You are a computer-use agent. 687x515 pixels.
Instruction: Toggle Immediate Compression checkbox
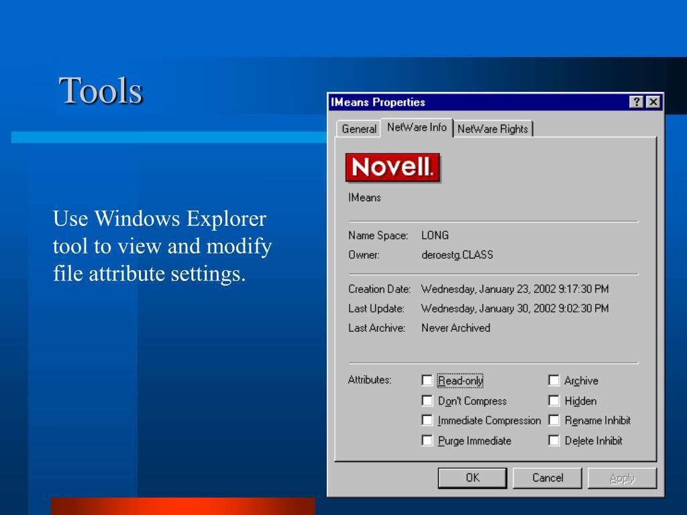click(x=427, y=420)
